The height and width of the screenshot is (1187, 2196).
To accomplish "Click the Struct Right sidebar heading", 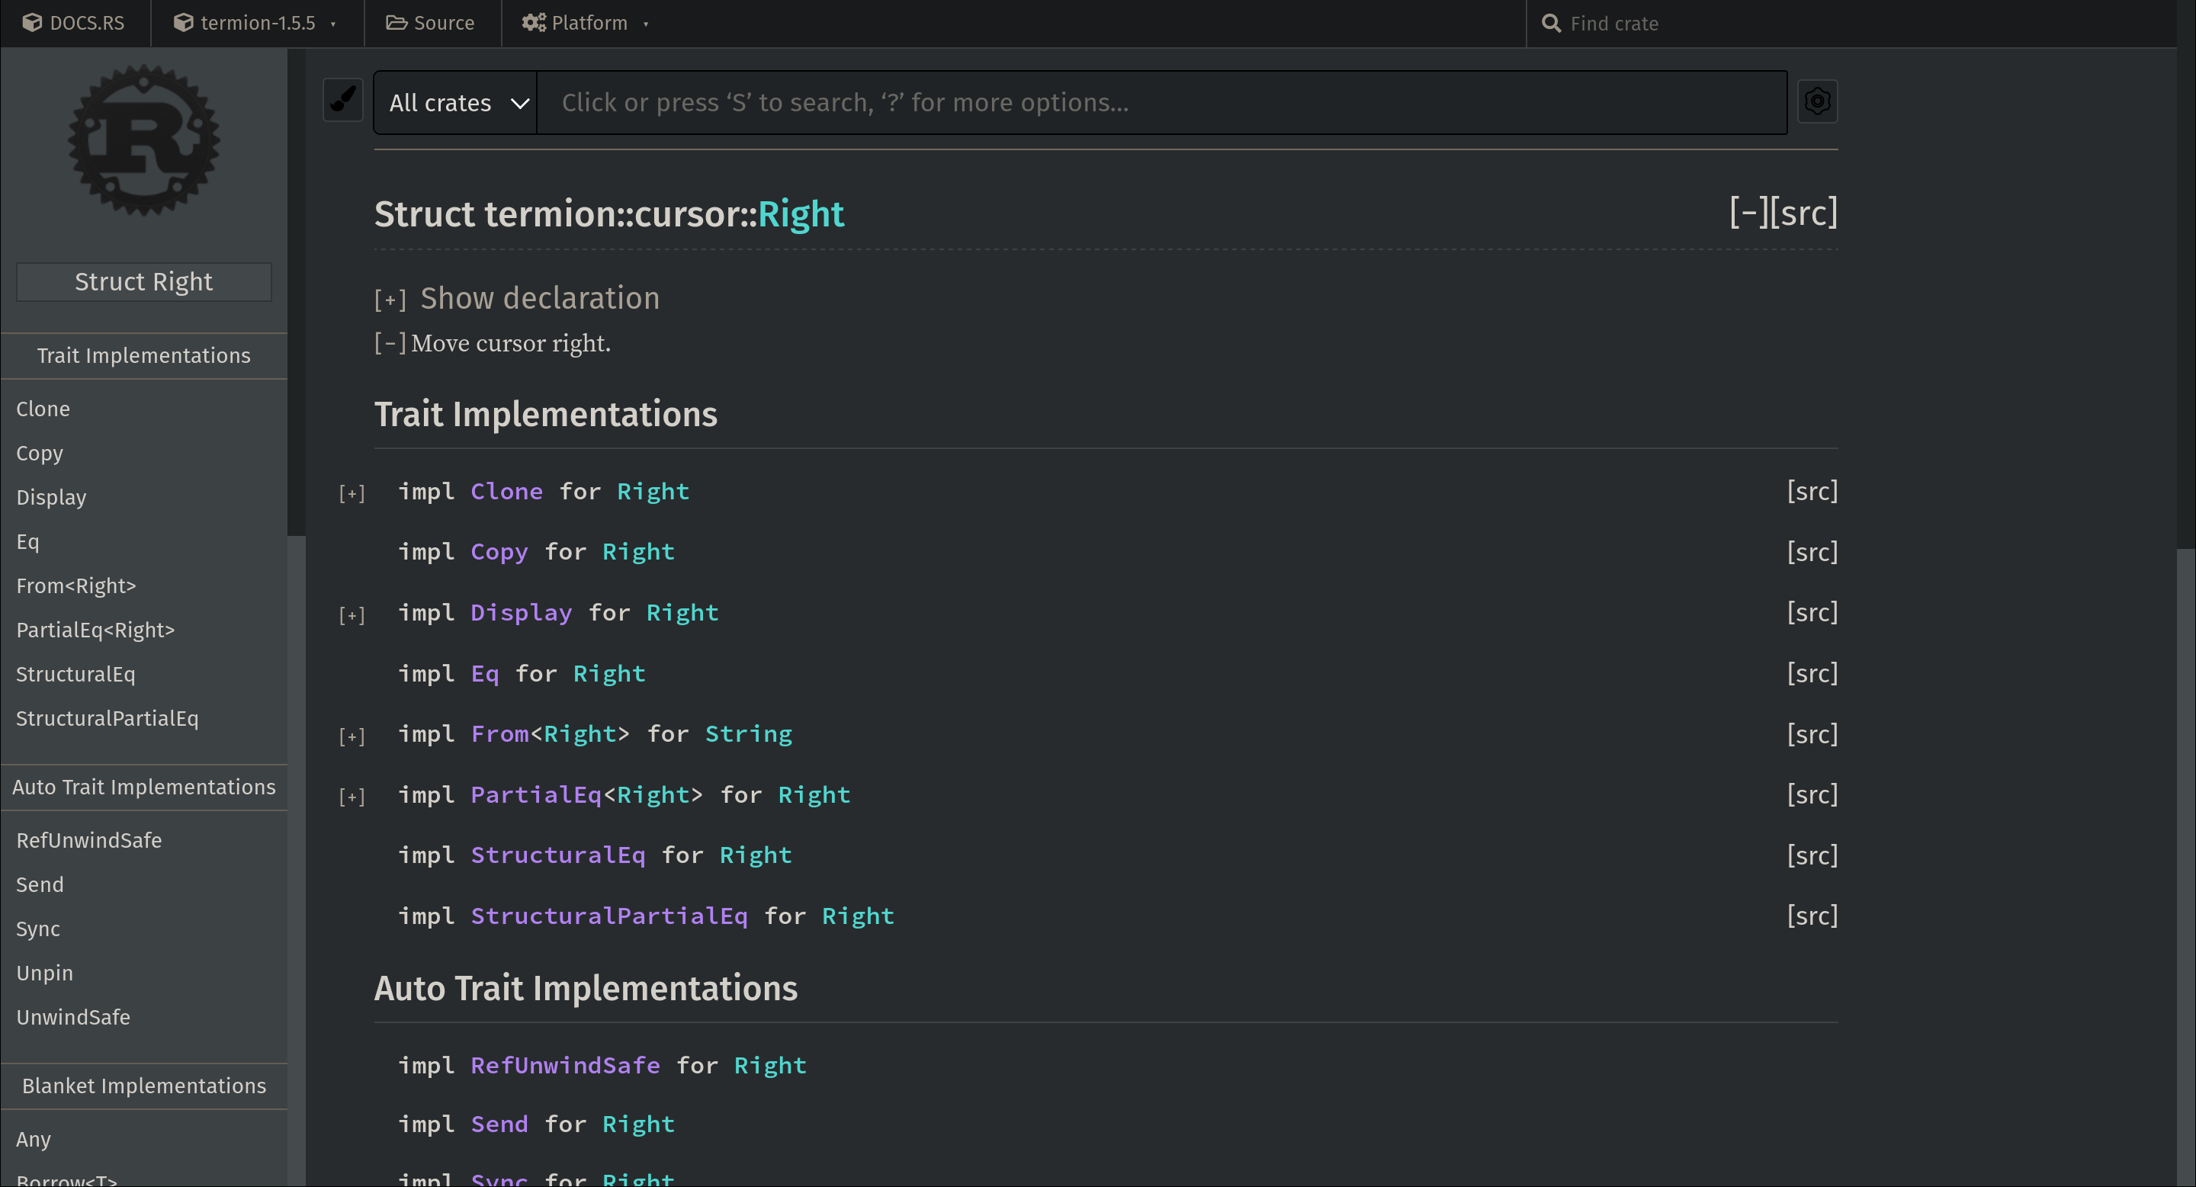I will pos(143,282).
